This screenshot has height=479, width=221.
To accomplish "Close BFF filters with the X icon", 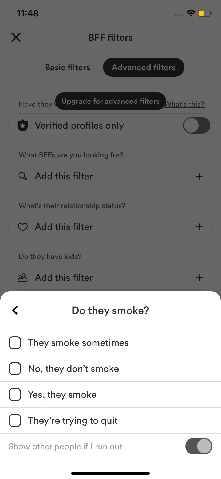I will pos(16,37).
